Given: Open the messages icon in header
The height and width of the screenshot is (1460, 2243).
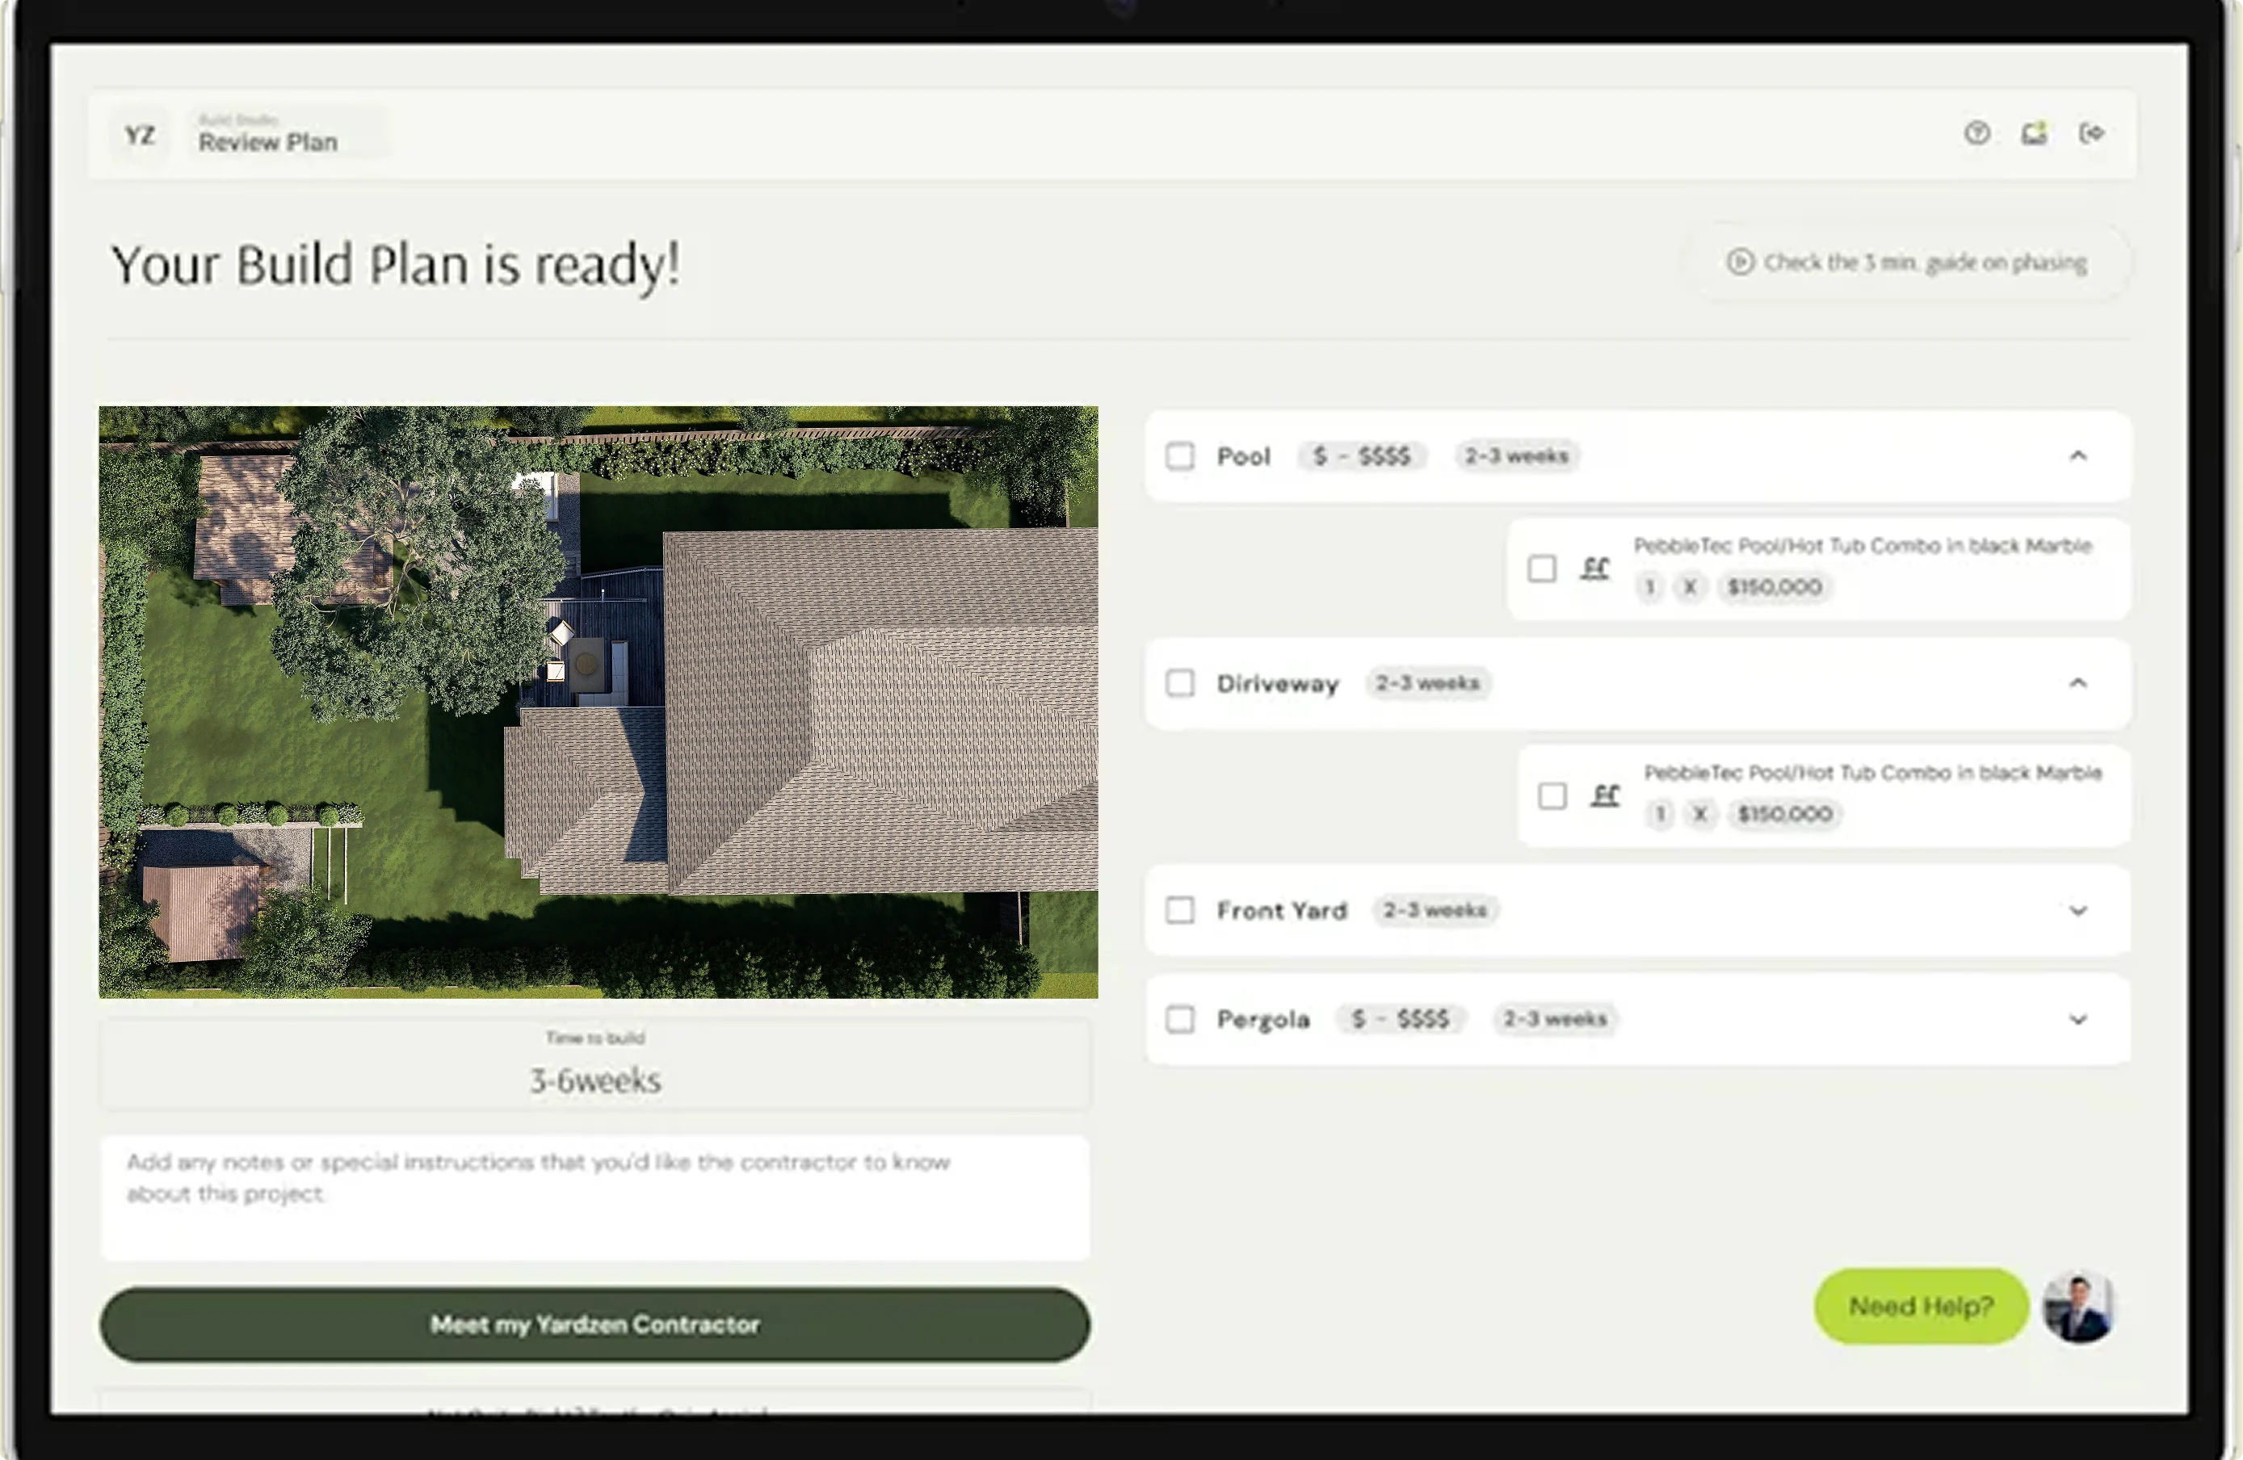Looking at the screenshot, I should point(2034,132).
